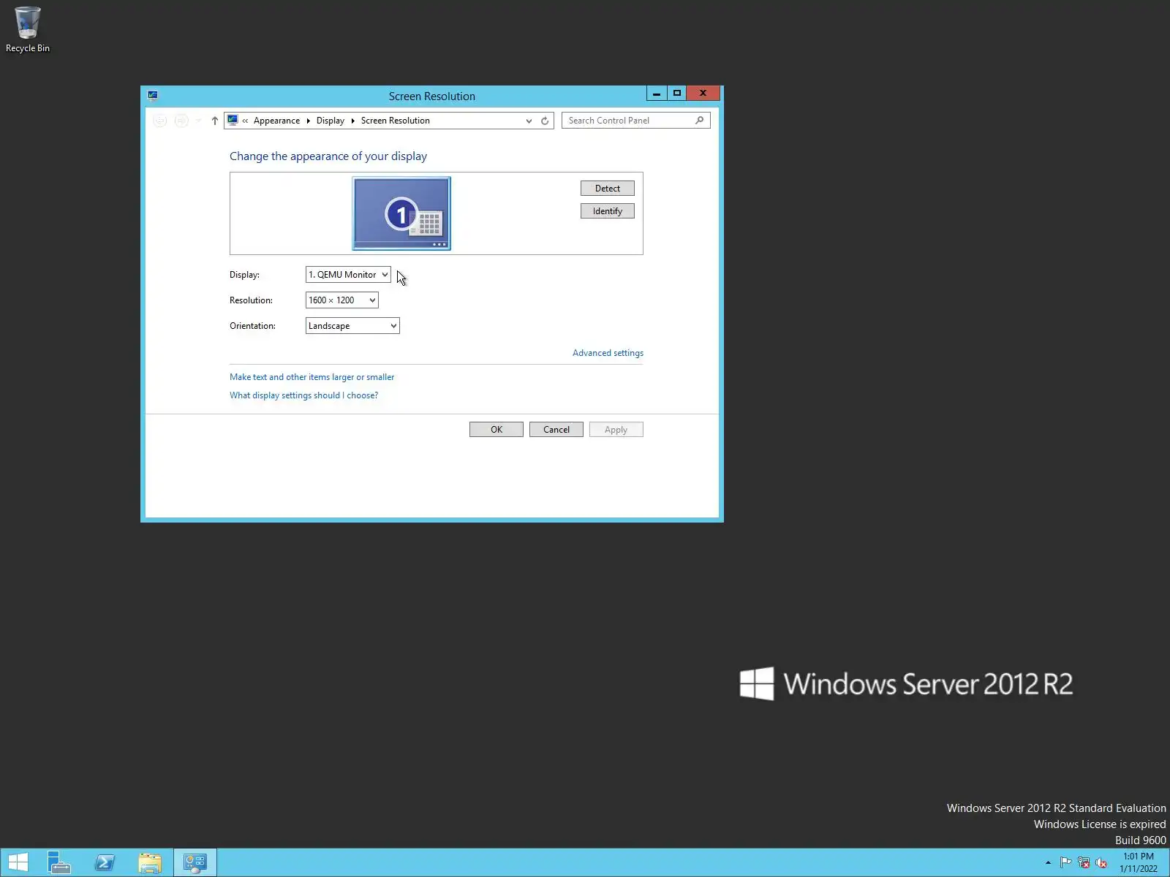The width and height of the screenshot is (1170, 877).
Task: Minimize the Screen Resolution window
Action: (x=657, y=94)
